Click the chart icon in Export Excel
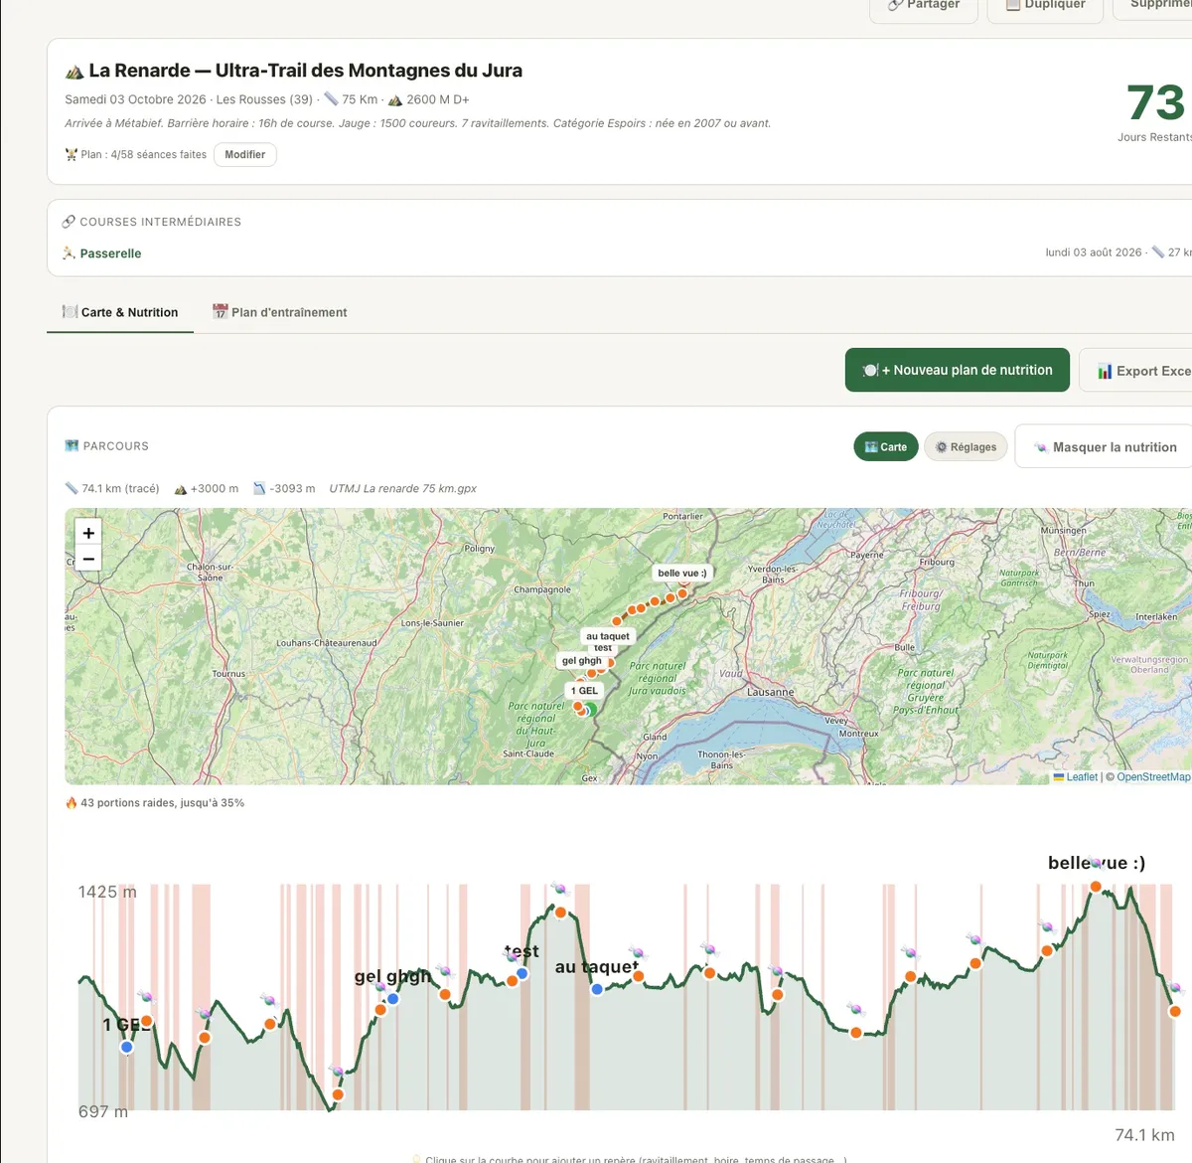This screenshot has width=1192, height=1163. 1105,371
